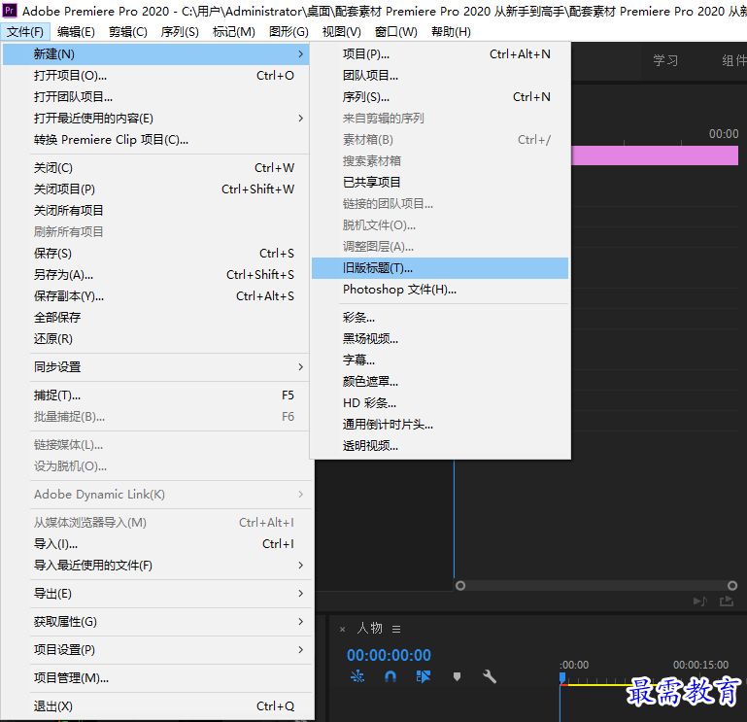Screen dimensions: 747x722
Task: Click the timeline timecode 00:00:00:00 field
Action: point(389,655)
